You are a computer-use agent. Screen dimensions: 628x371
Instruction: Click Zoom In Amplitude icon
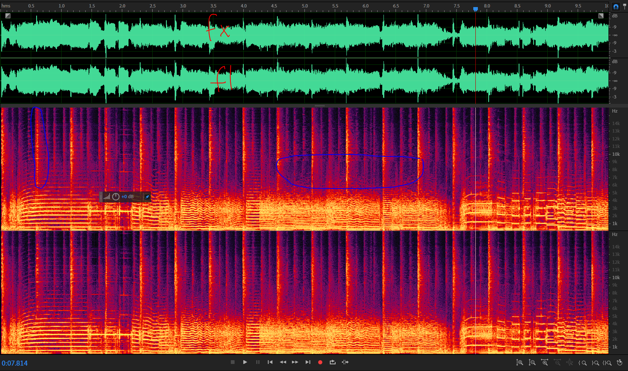[519, 363]
